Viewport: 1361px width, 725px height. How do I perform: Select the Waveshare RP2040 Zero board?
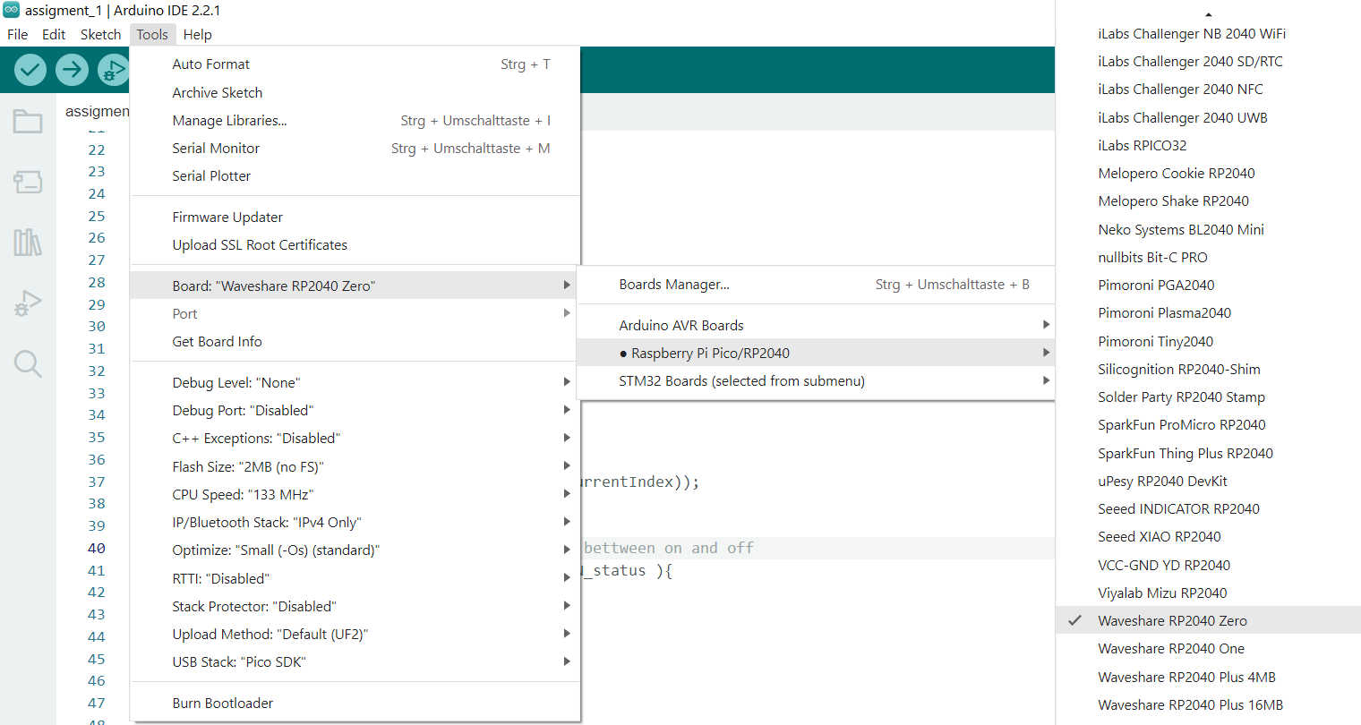tap(1172, 620)
